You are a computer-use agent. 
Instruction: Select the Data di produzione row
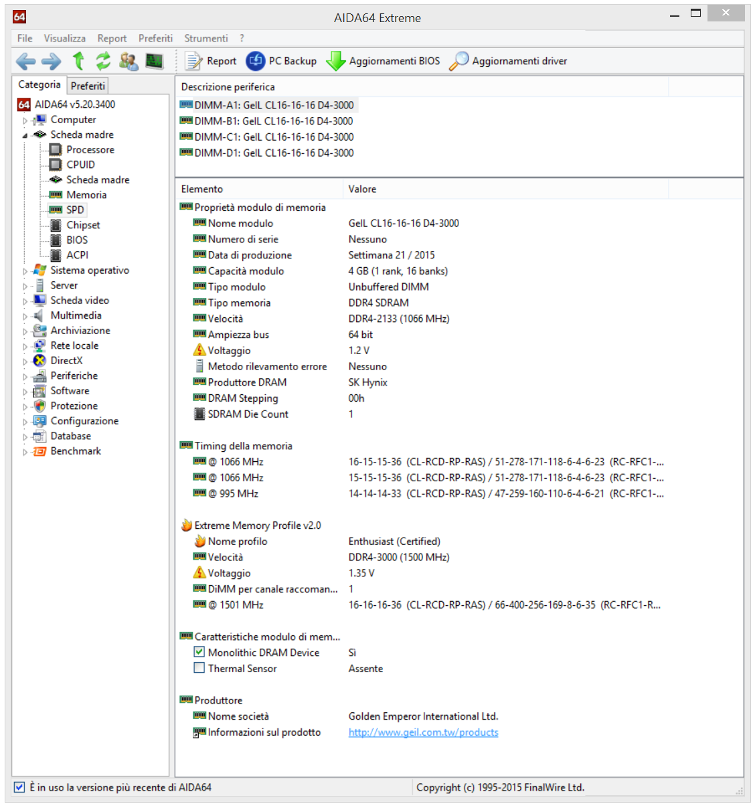[x=458, y=255]
